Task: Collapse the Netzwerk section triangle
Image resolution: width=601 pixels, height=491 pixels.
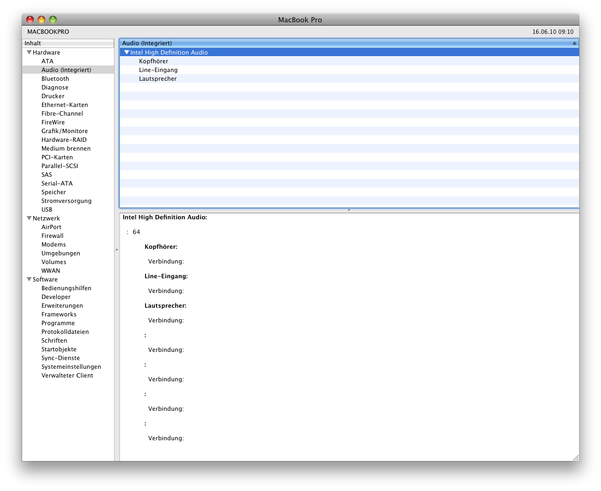Action: pyautogui.click(x=29, y=218)
